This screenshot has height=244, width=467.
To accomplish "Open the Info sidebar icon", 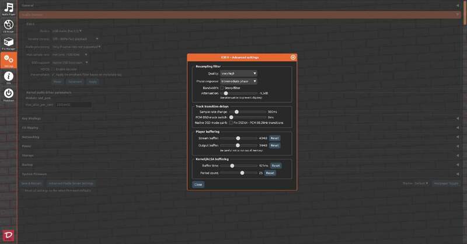I will point(9,78).
